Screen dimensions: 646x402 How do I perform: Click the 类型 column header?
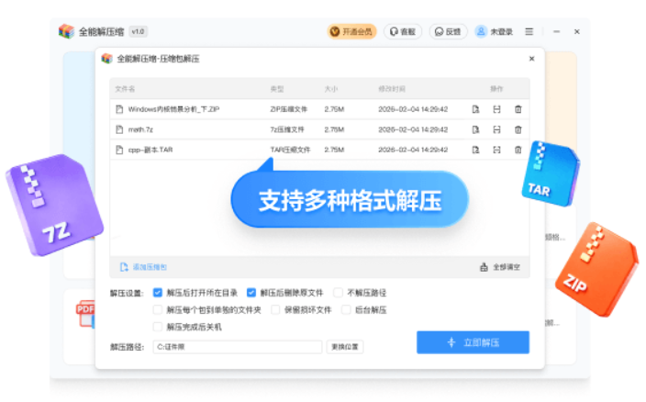[x=277, y=88]
